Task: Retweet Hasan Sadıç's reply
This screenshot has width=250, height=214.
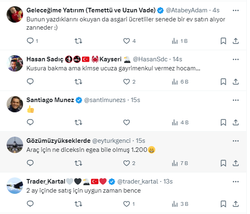Action: pyautogui.click(x=78, y=81)
